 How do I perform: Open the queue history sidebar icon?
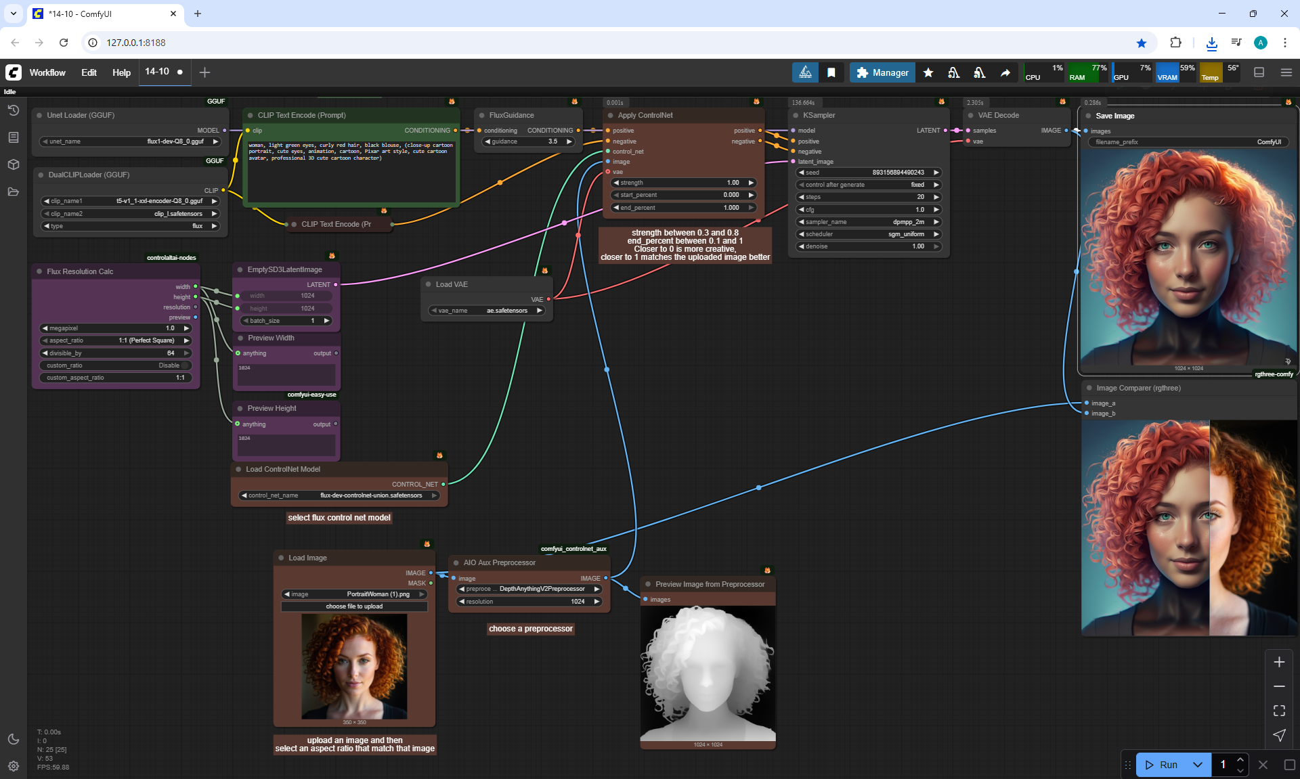click(x=13, y=110)
